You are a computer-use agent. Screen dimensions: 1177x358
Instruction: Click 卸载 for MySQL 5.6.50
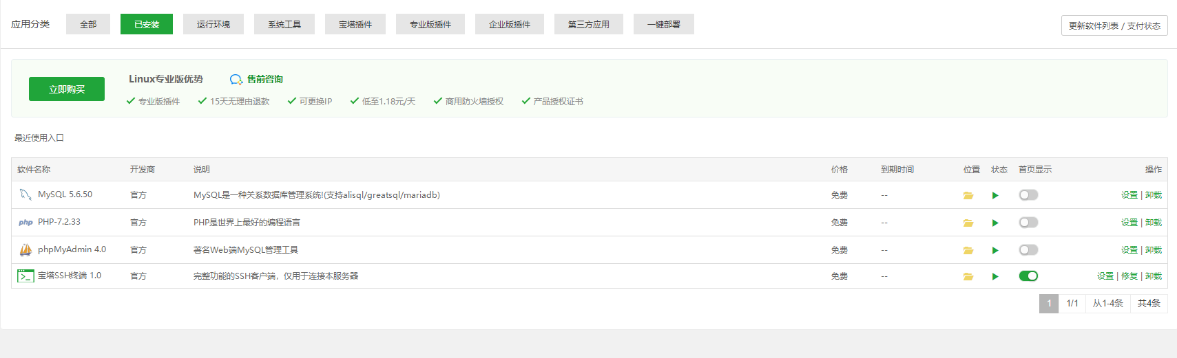point(1154,195)
